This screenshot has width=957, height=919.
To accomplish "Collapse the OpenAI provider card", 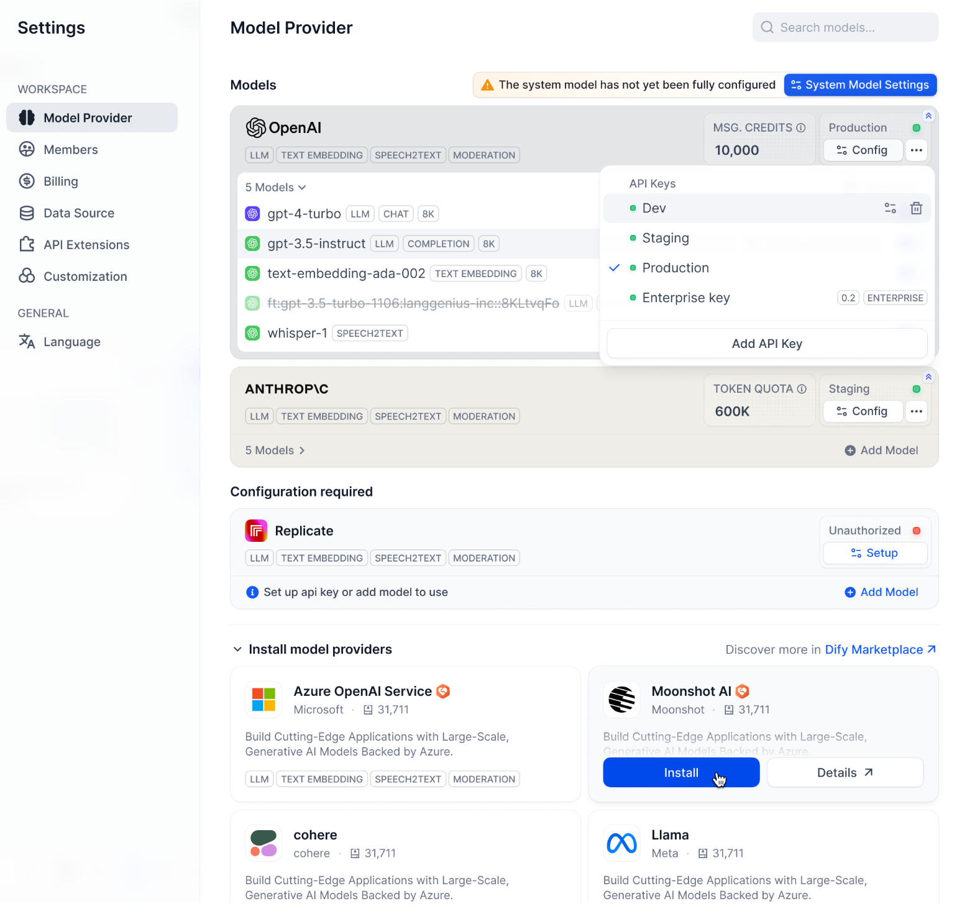I will 928,116.
